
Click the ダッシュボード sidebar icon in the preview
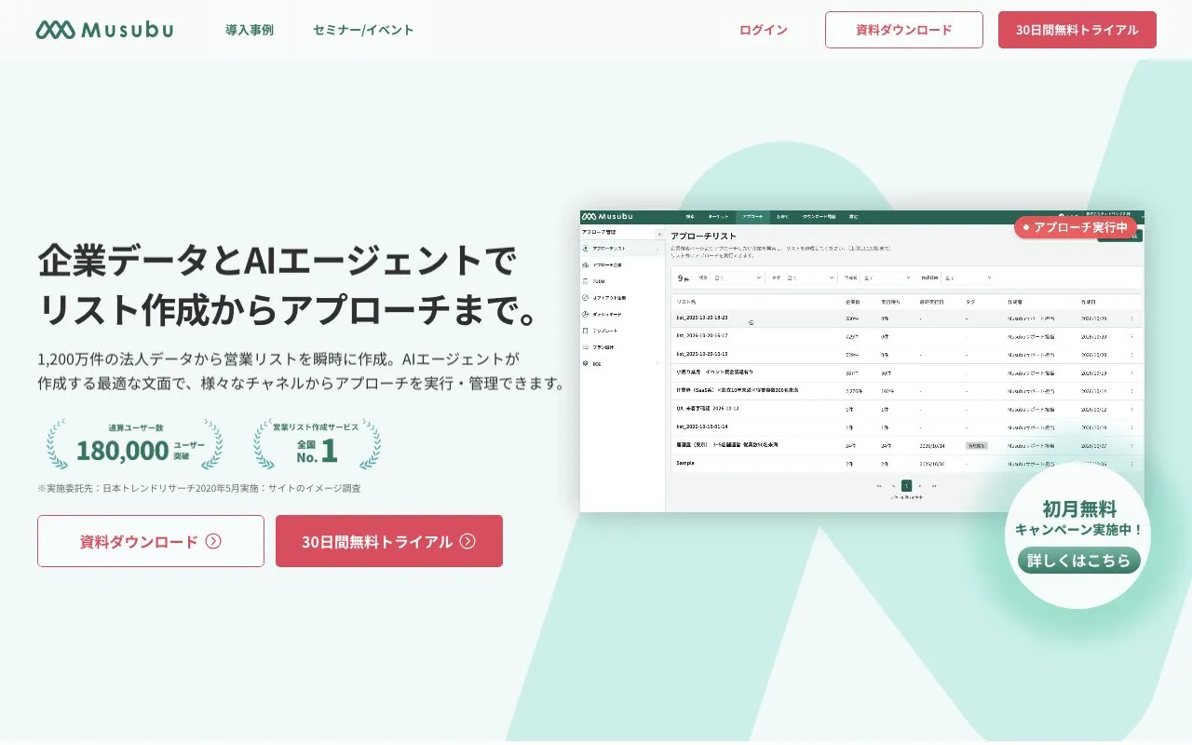(x=586, y=314)
